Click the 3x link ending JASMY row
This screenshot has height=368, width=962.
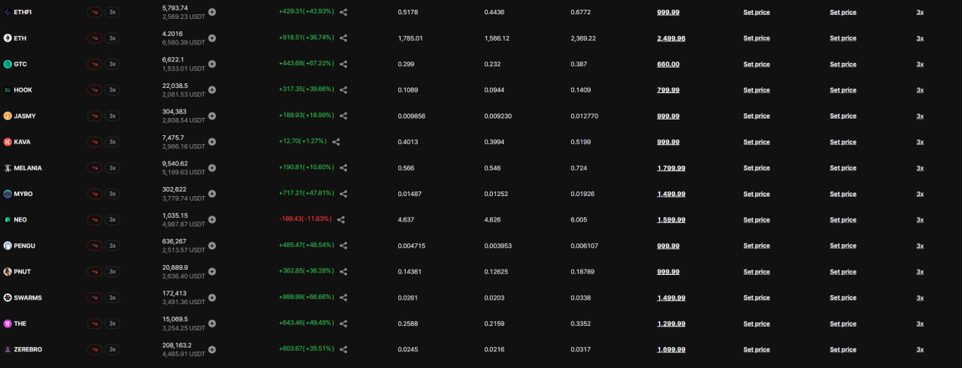tap(920, 116)
